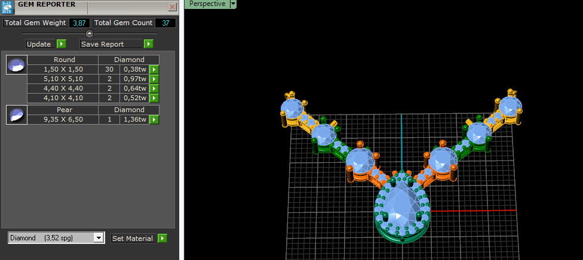The height and width of the screenshot is (260, 583).
Task: Click green arrow for the 1,50 X 1,50 row
Action: point(154,69)
